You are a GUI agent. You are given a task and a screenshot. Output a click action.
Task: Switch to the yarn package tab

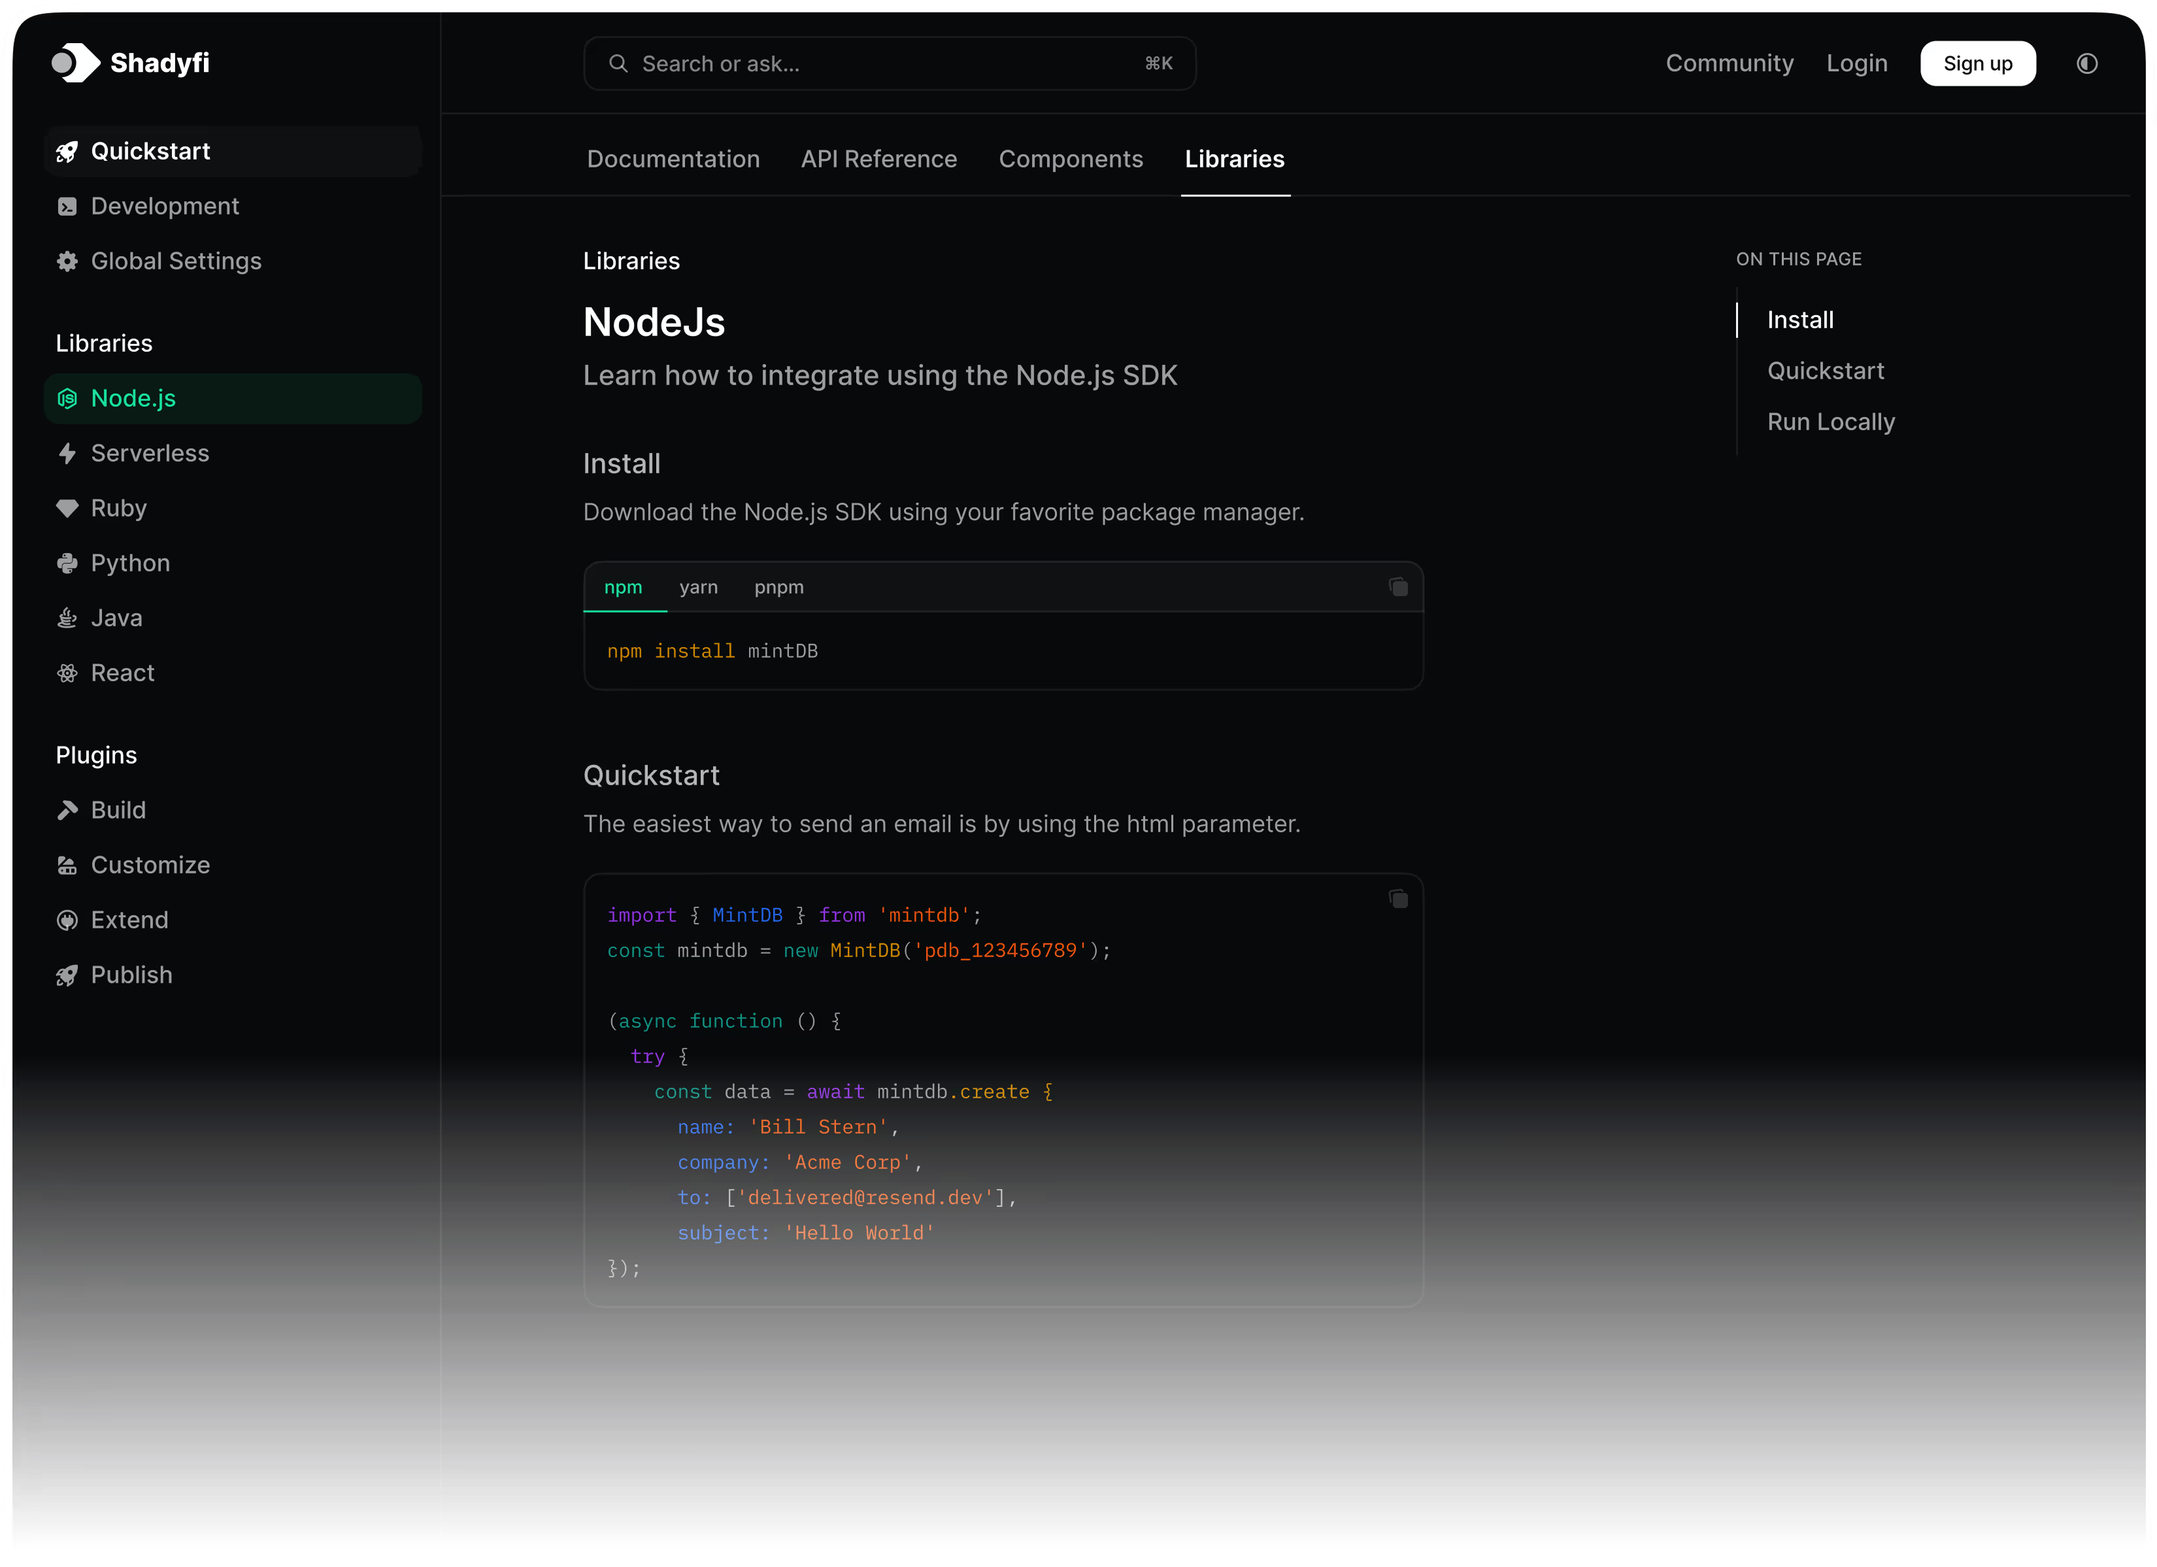pos(699,587)
